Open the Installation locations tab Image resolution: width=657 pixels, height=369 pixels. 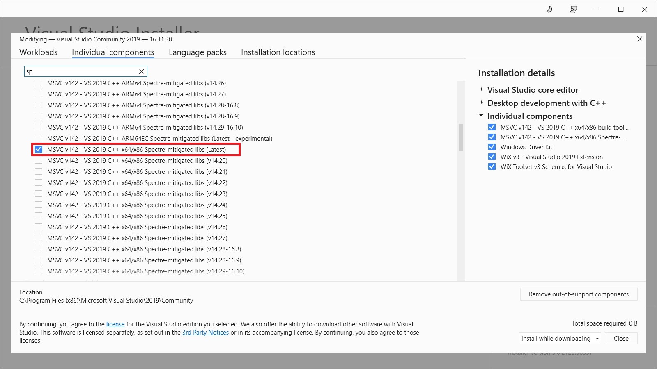click(278, 52)
